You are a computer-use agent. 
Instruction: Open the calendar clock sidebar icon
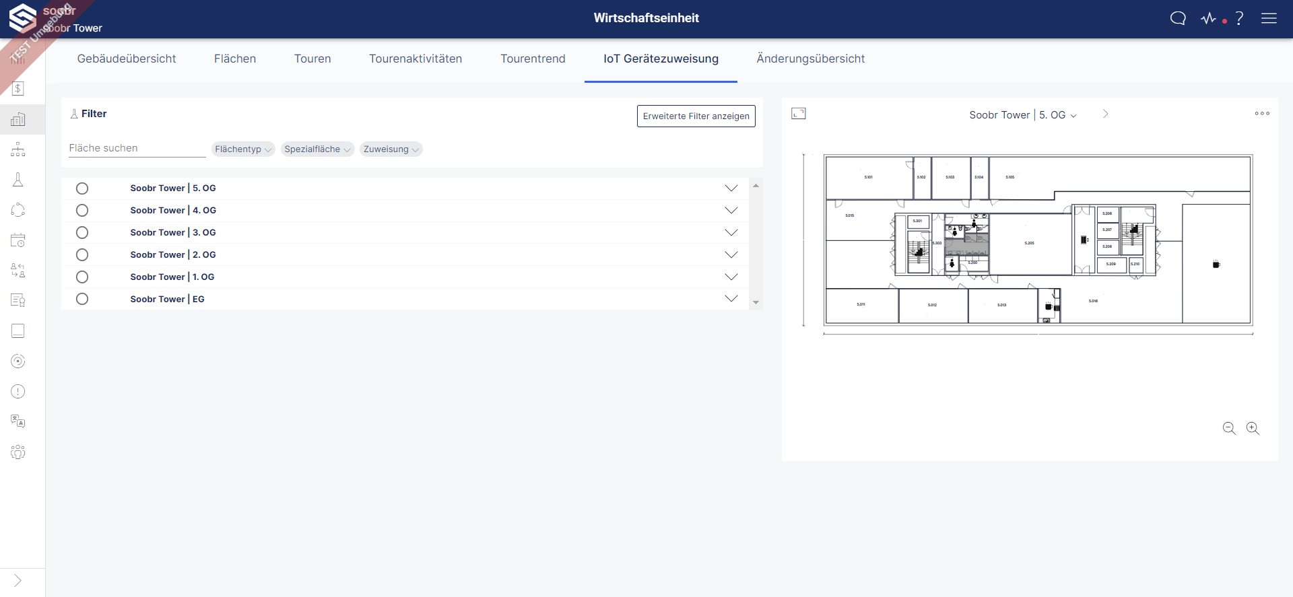(18, 240)
